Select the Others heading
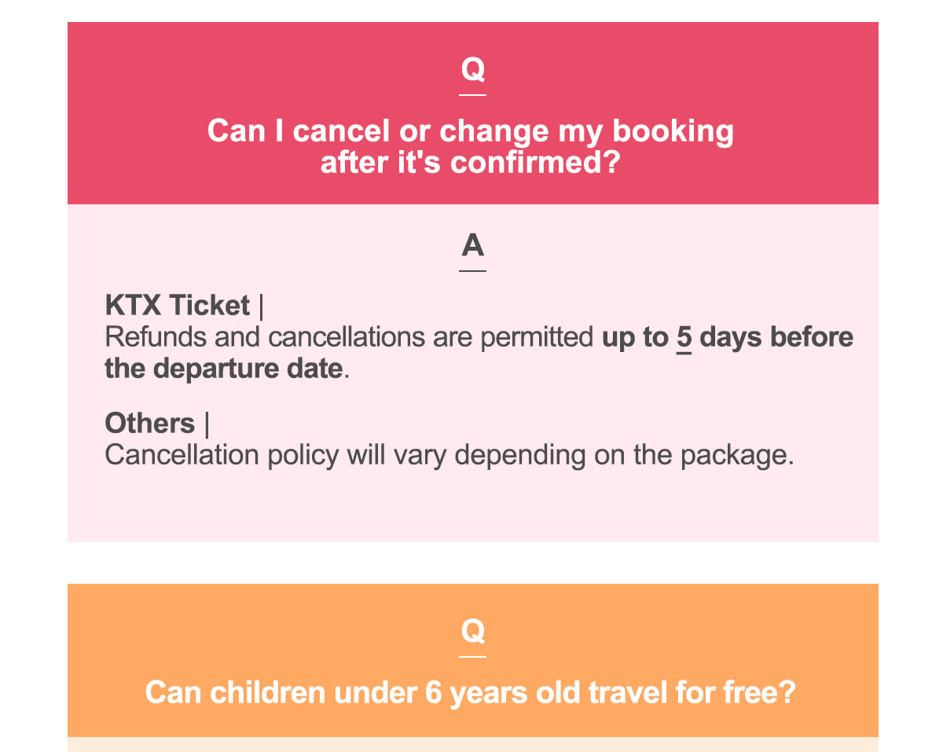This screenshot has width=943, height=752. pos(149,423)
